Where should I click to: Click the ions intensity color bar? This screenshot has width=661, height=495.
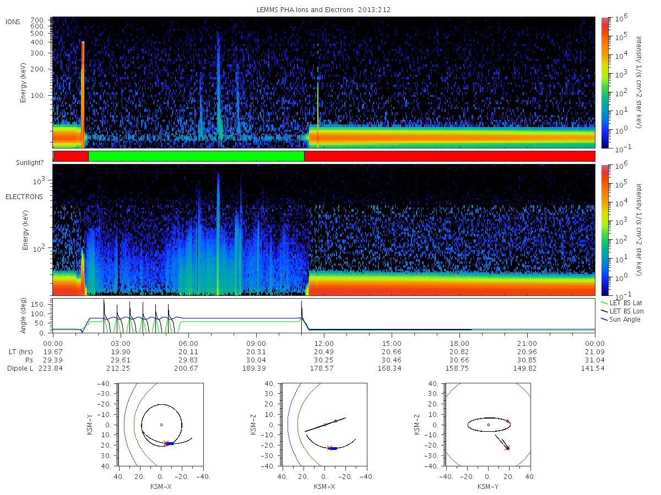(604, 82)
